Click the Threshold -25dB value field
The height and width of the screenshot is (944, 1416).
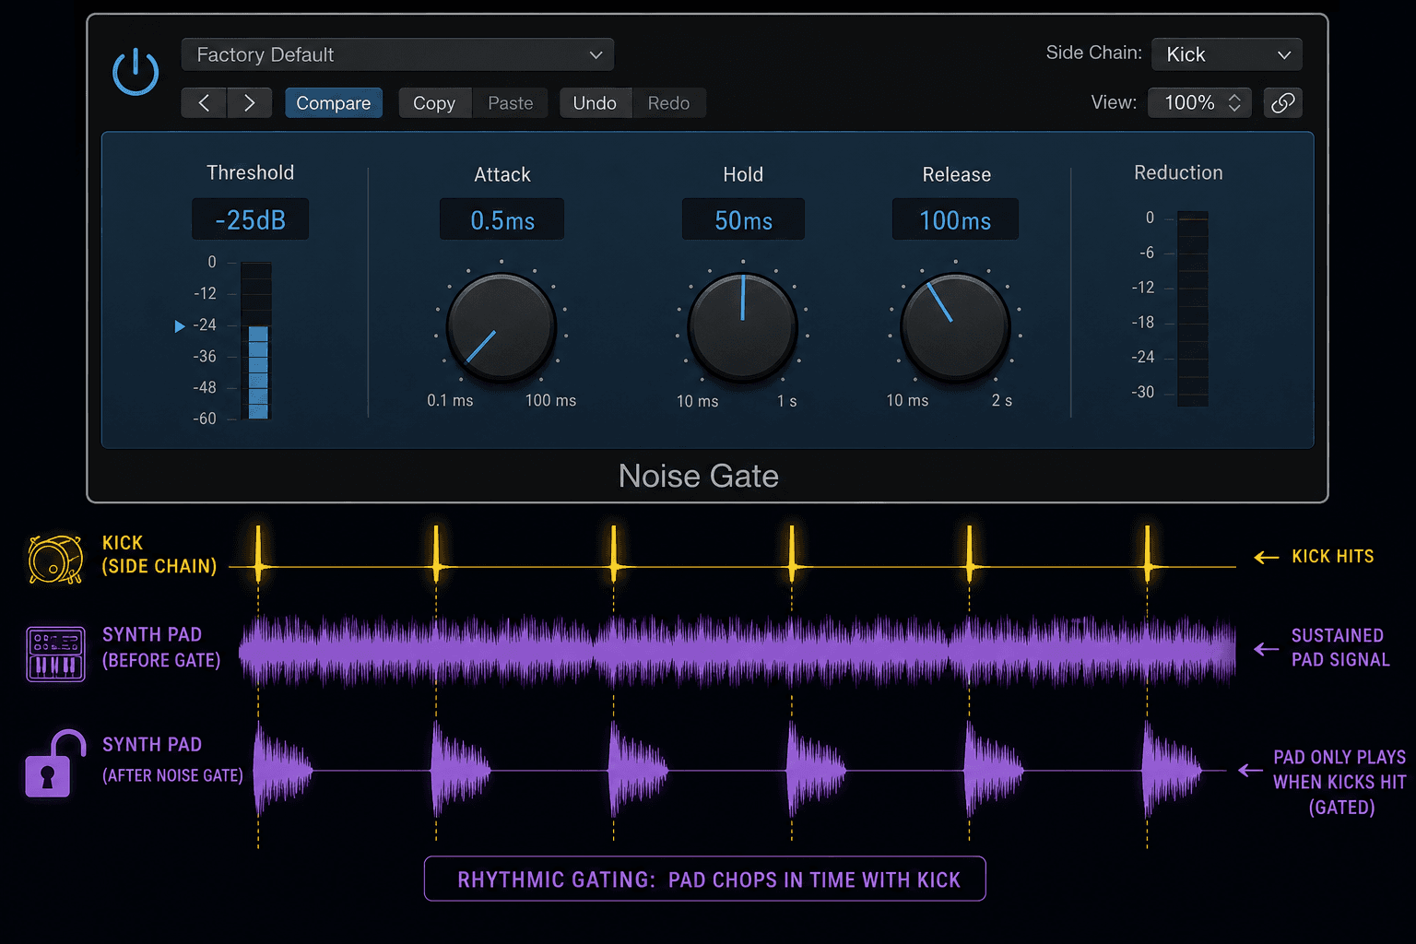coord(250,219)
